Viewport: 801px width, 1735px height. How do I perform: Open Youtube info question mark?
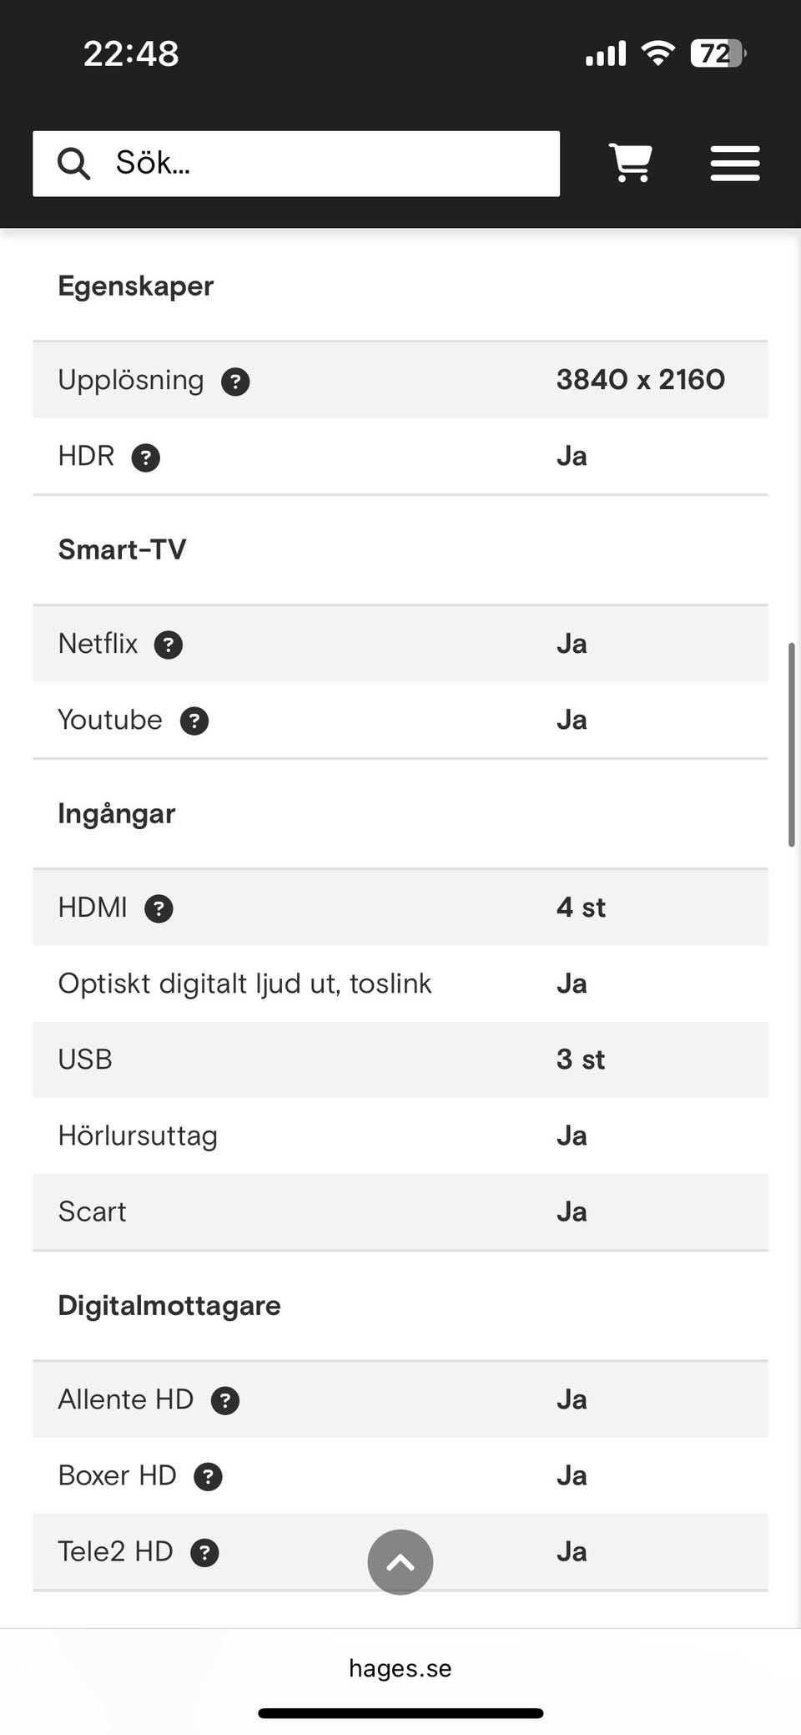point(194,721)
